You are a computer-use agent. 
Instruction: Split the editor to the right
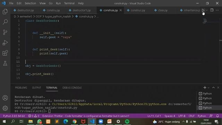pyautogui.click(x=212, y=10)
